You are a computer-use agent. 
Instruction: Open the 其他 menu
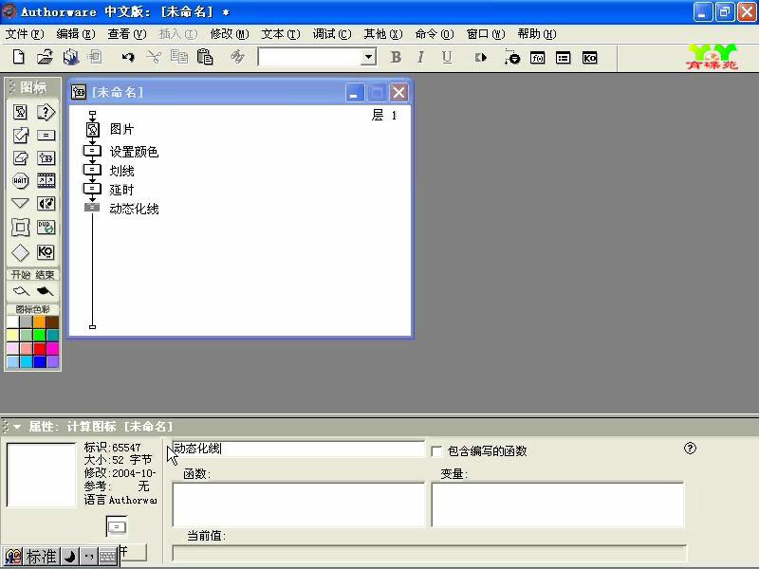(383, 34)
